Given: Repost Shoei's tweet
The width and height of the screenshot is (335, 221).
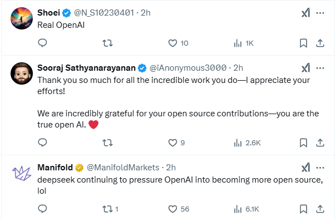Looking at the screenshot, I should (107, 43).
